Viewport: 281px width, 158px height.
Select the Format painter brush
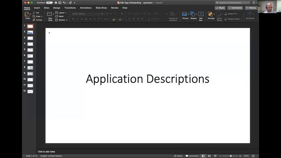[34, 20]
